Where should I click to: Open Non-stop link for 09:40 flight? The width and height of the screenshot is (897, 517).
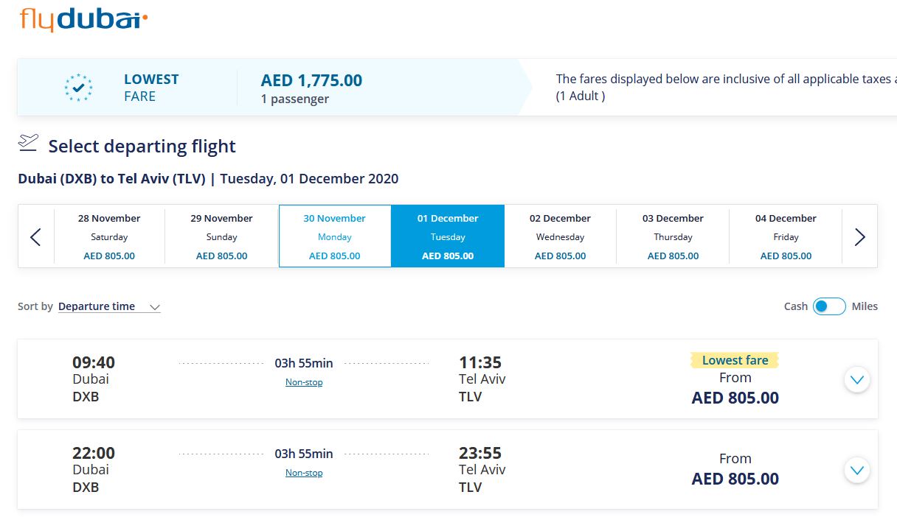tap(304, 382)
